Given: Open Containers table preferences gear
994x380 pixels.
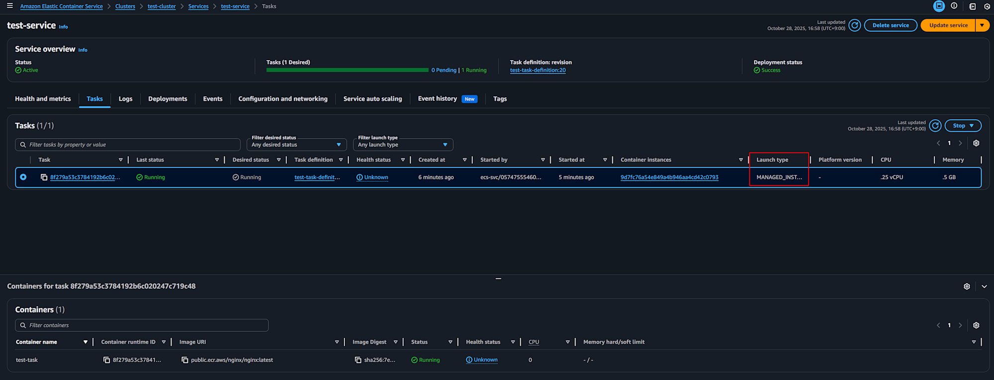Looking at the screenshot, I should (x=976, y=325).
